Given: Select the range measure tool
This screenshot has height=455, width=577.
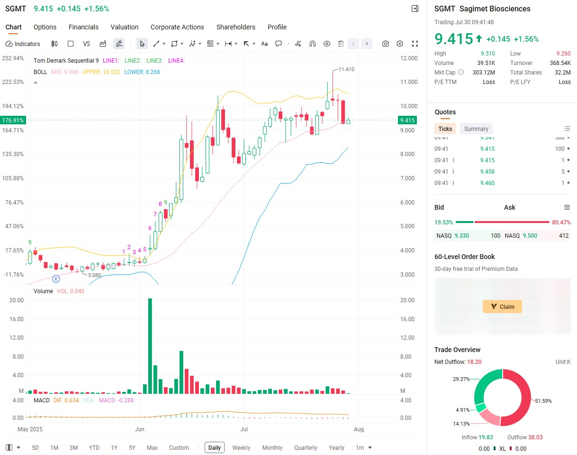Looking at the screenshot, I should coord(228,44).
